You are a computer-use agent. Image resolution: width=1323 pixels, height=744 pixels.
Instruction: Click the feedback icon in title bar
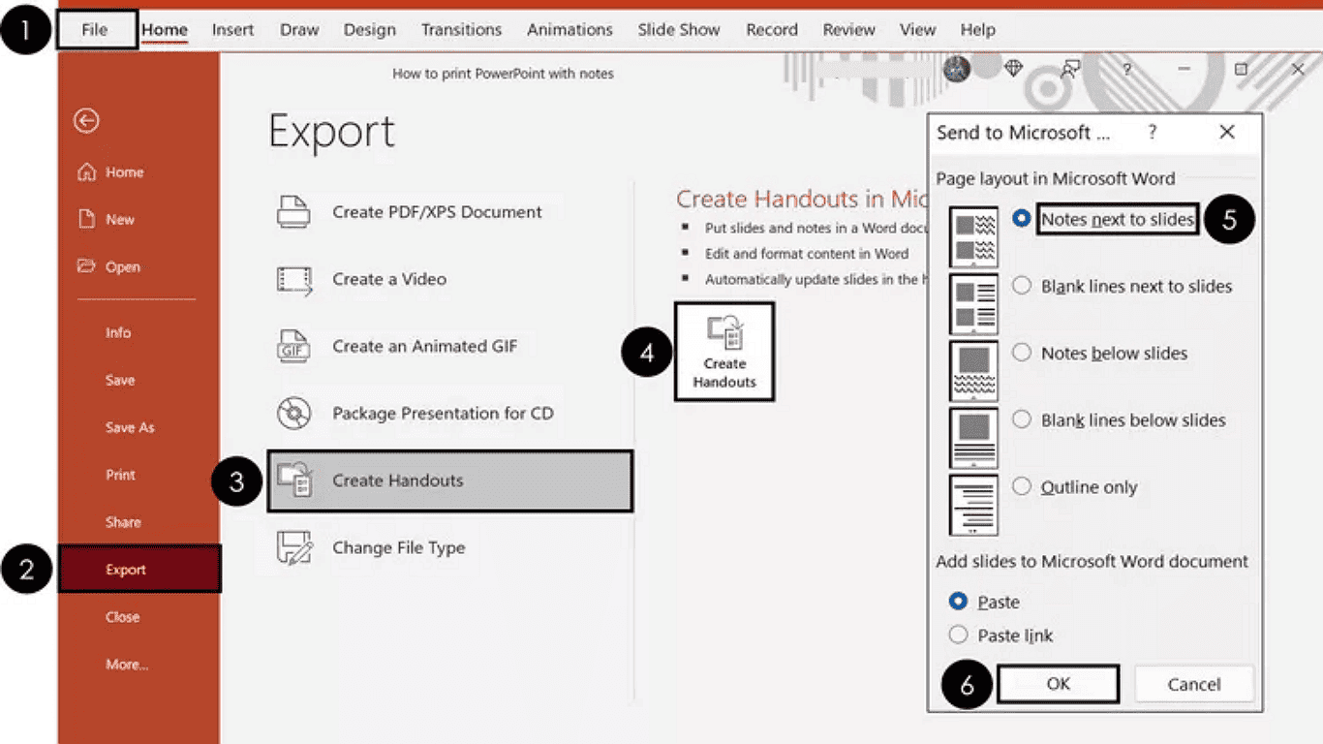[1070, 70]
